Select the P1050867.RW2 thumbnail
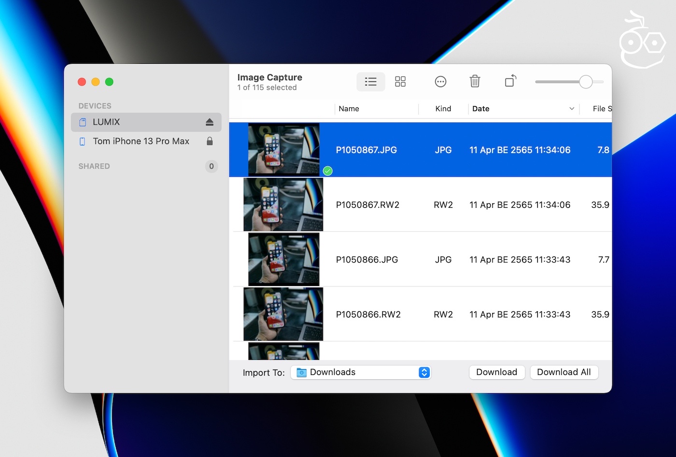Viewport: 676px width, 457px height. (x=283, y=204)
